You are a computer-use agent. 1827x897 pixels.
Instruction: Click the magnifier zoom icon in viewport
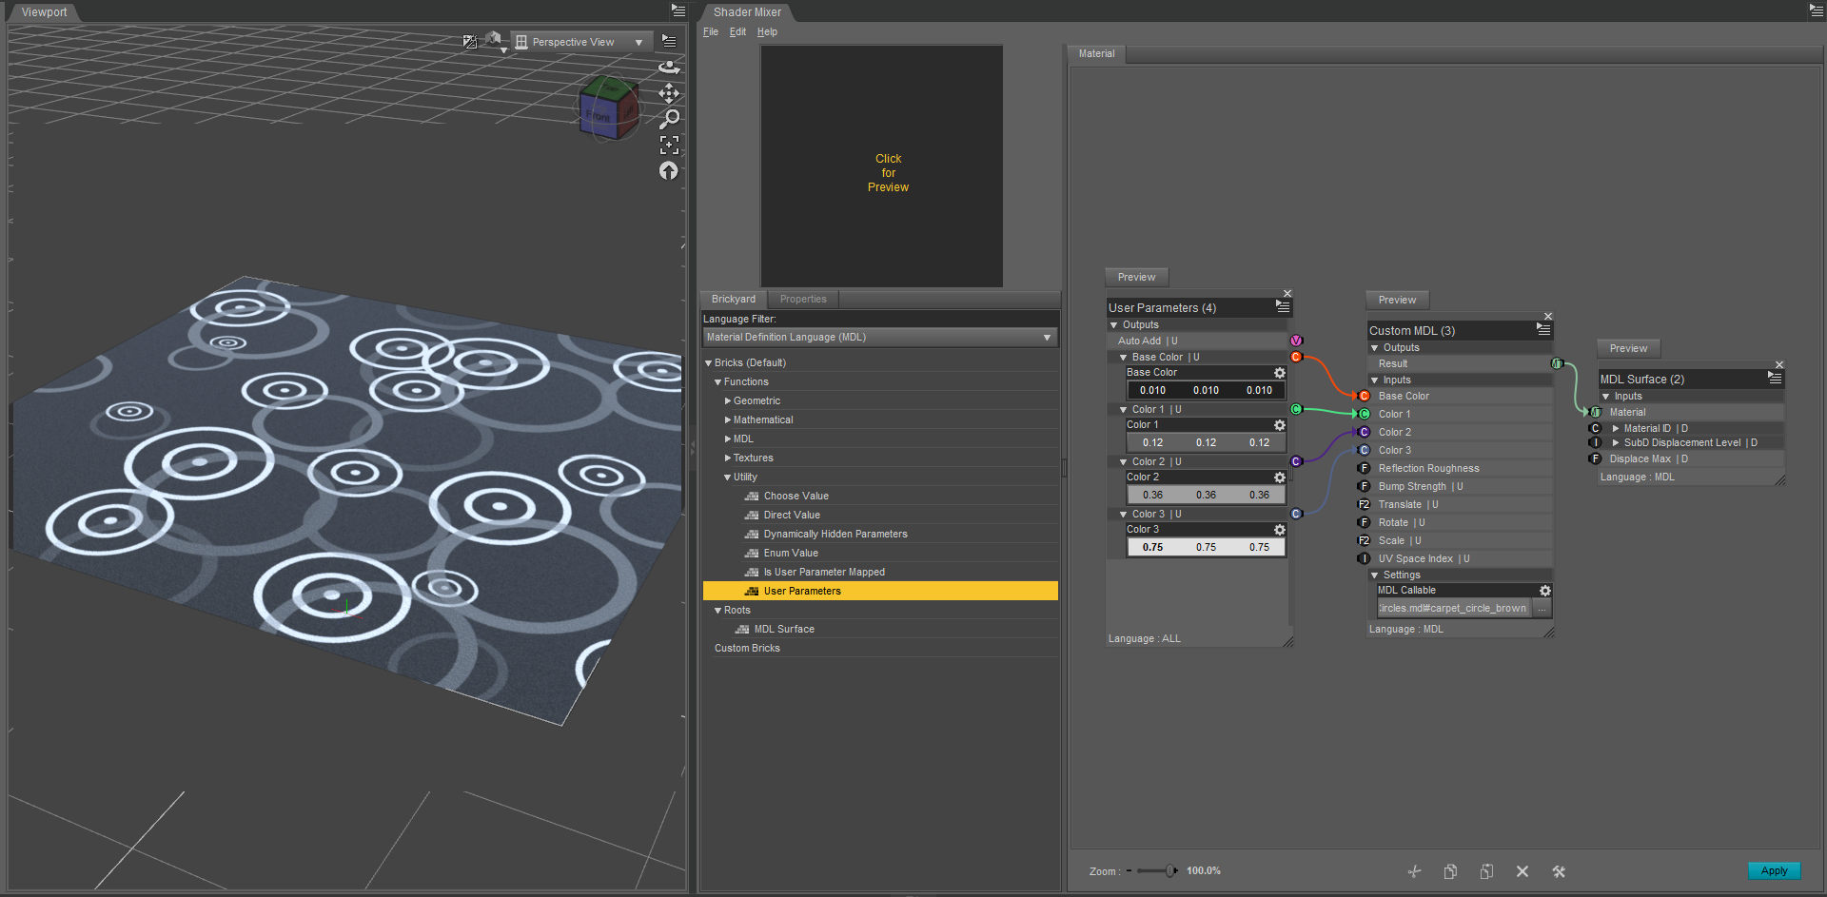(669, 119)
